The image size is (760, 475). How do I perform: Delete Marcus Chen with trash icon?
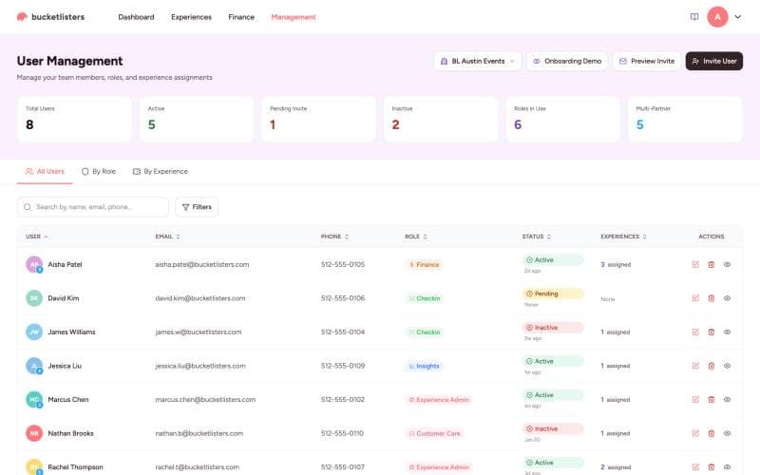[x=711, y=400]
